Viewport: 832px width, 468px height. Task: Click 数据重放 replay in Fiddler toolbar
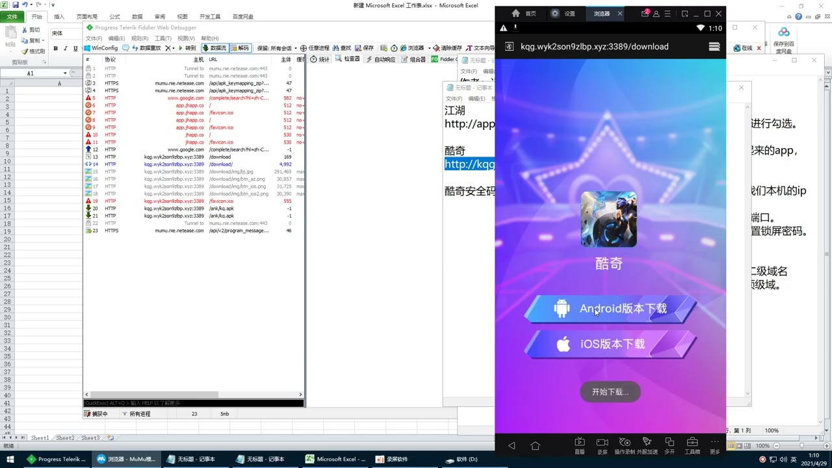click(x=146, y=48)
